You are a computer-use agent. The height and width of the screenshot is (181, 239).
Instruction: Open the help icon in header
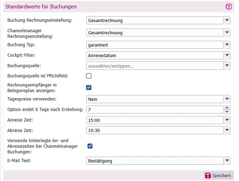[x=229, y=7]
